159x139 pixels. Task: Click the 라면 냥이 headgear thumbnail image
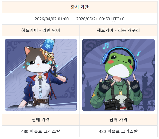click(41, 75)
